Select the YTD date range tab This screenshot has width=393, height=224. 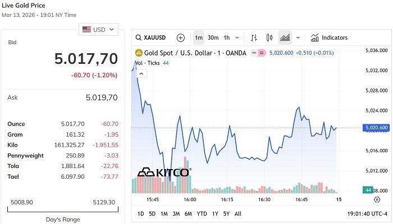point(202,213)
